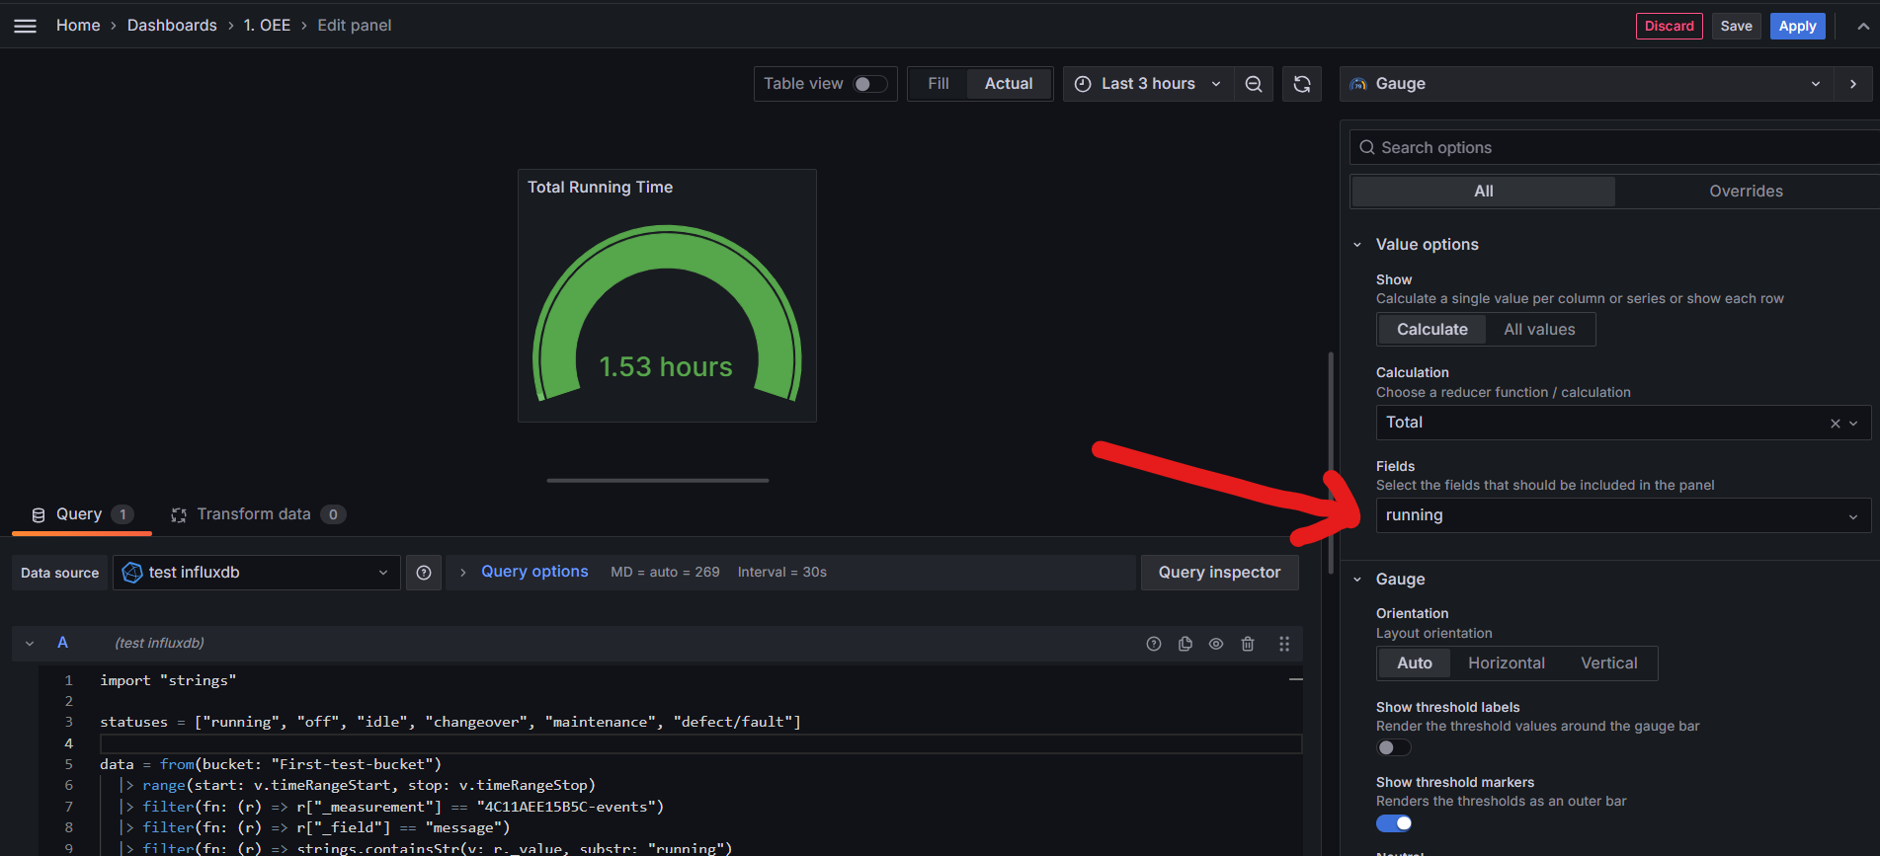Viewport: 1880px width, 856px height.
Task: Click the Total Running Time panel title
Action: click(x=600, y=188)
